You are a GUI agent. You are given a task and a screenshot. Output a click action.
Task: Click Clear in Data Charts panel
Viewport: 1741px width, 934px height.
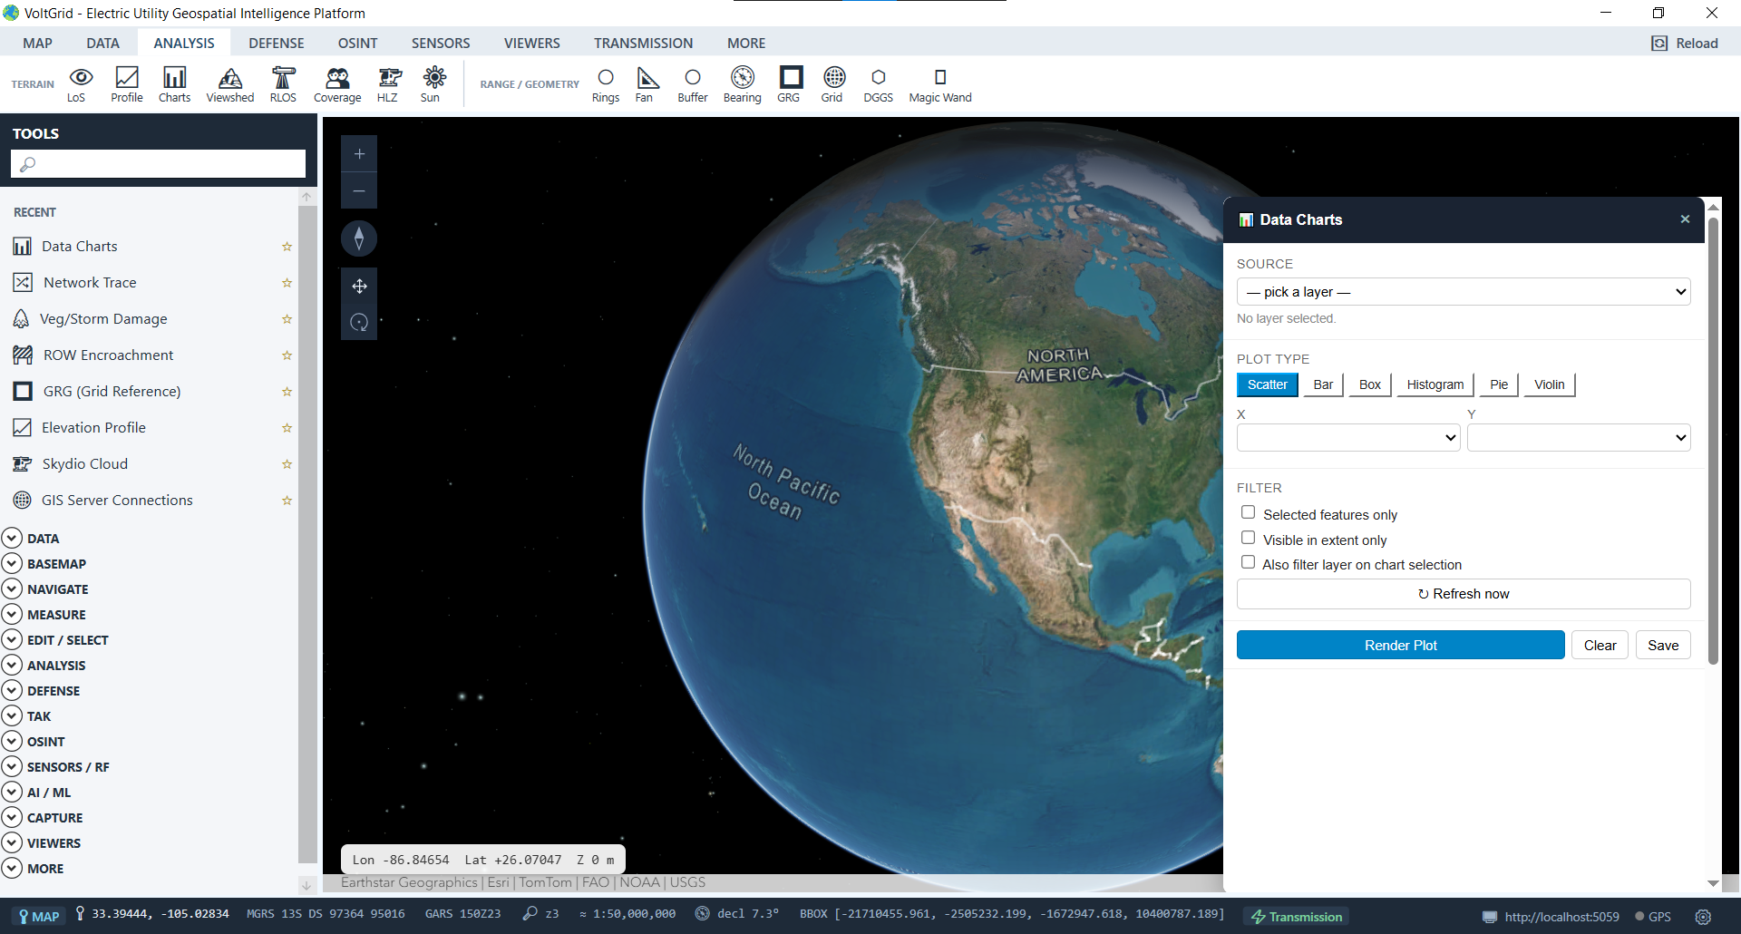tap(1600, 645)
